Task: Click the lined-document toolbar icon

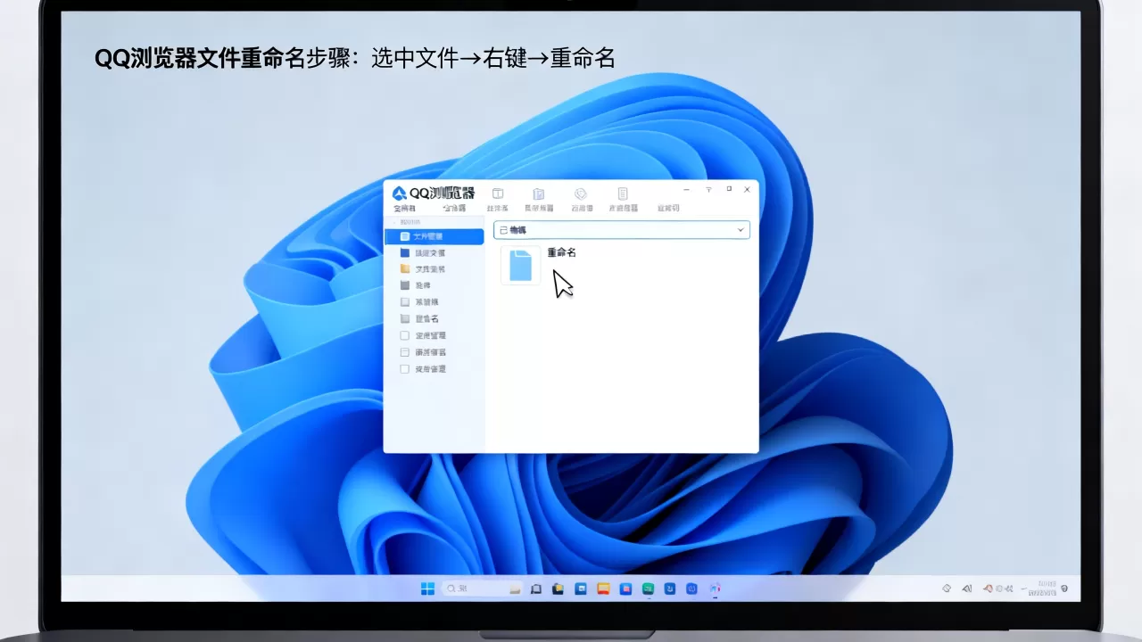Action: (x=623, y=193)
